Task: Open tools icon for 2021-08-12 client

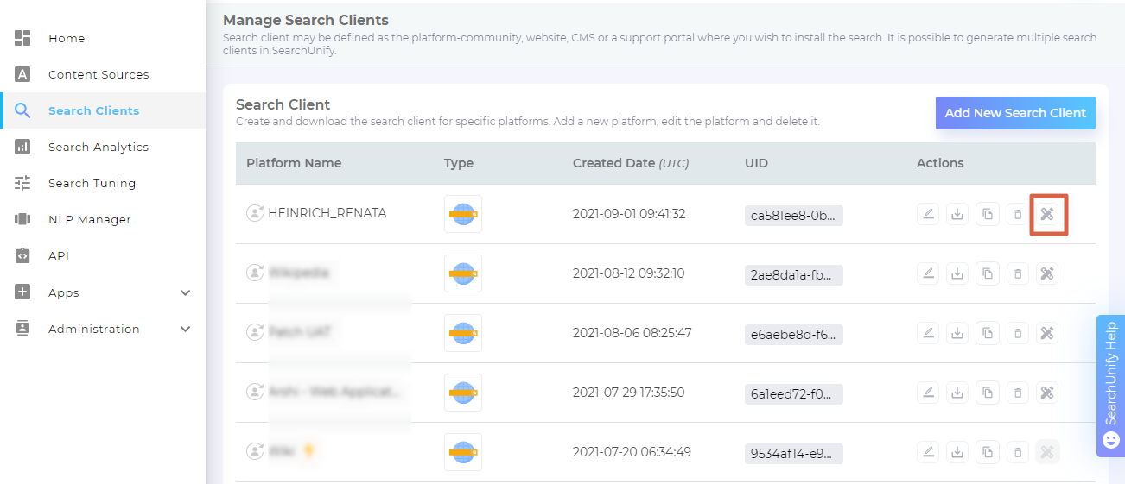Action: [x=1046, y=273]
